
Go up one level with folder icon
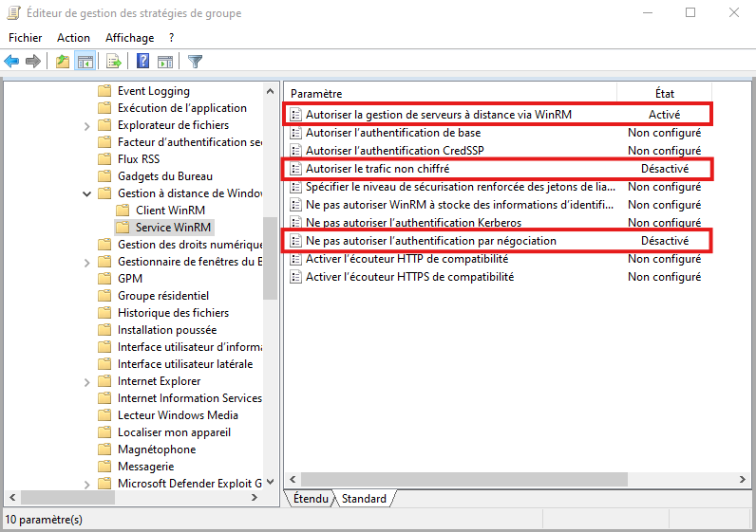point(62,61)
